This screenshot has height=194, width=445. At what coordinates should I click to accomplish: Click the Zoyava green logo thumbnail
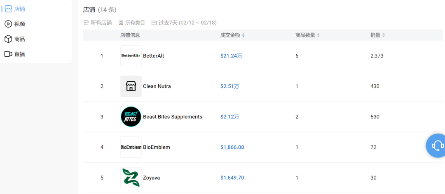[131, 178]
